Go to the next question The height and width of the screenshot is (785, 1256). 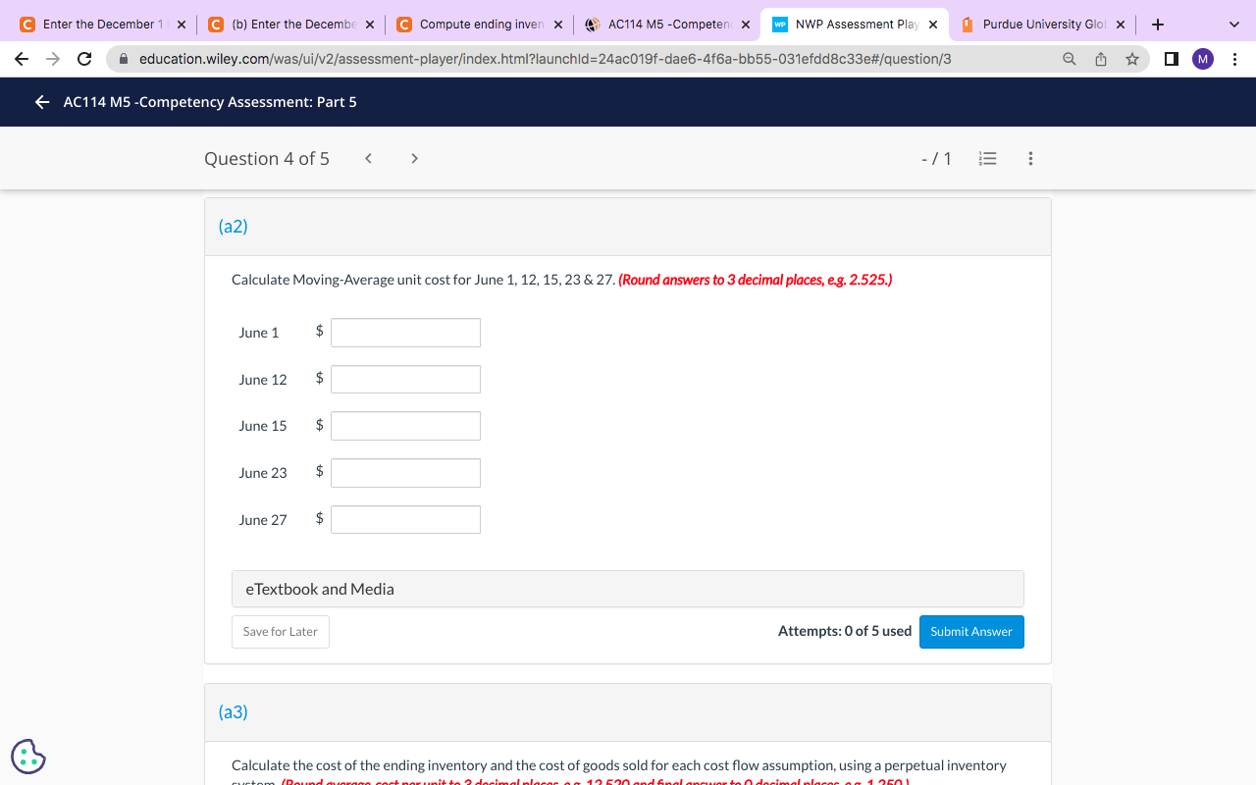click(414, 158)
